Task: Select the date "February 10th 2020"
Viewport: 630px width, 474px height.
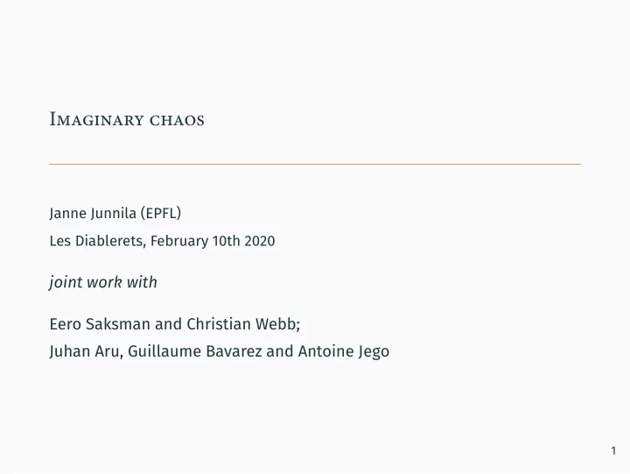Action: point(213,241)
